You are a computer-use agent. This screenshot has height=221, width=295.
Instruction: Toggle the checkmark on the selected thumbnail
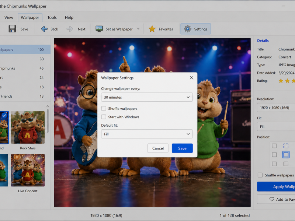click(x=4, y=115)
